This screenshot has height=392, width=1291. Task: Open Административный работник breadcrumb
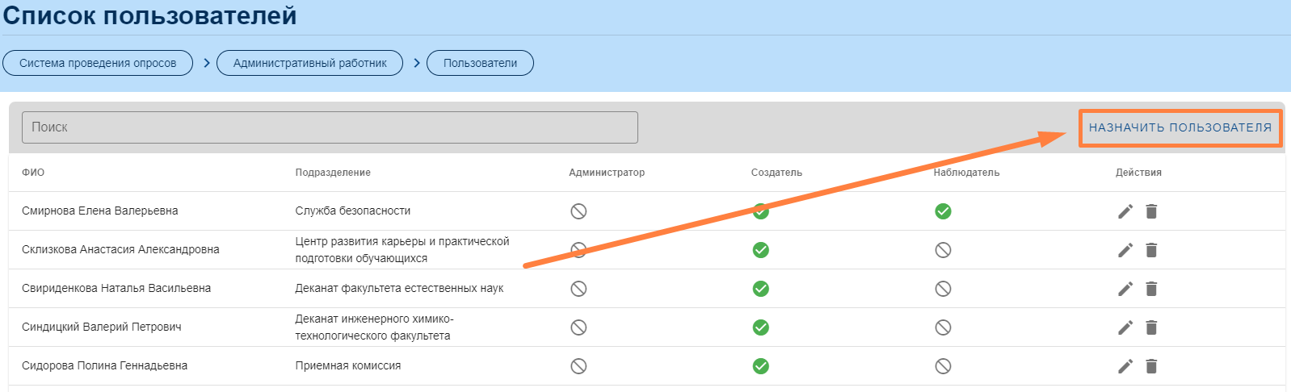click(x=309, y=63)
